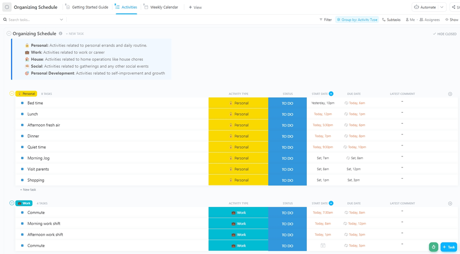Click the blue + Task button
The height and width of the screenshot is (254, 460).
point(448,247)
